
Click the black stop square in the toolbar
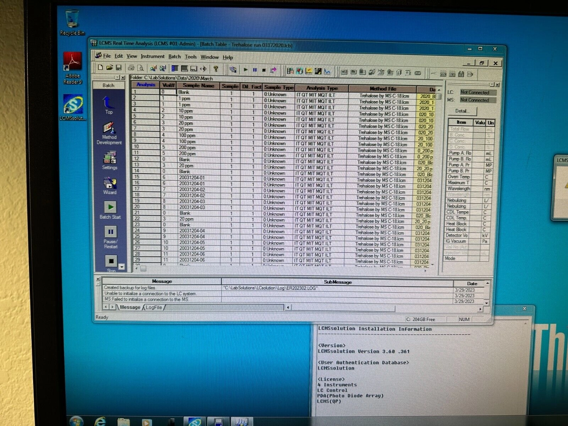[x=264, y=70]
